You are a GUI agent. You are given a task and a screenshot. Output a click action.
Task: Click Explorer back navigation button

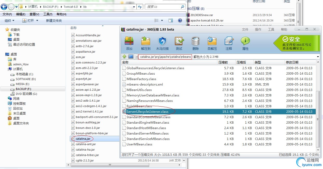point(4,7)
